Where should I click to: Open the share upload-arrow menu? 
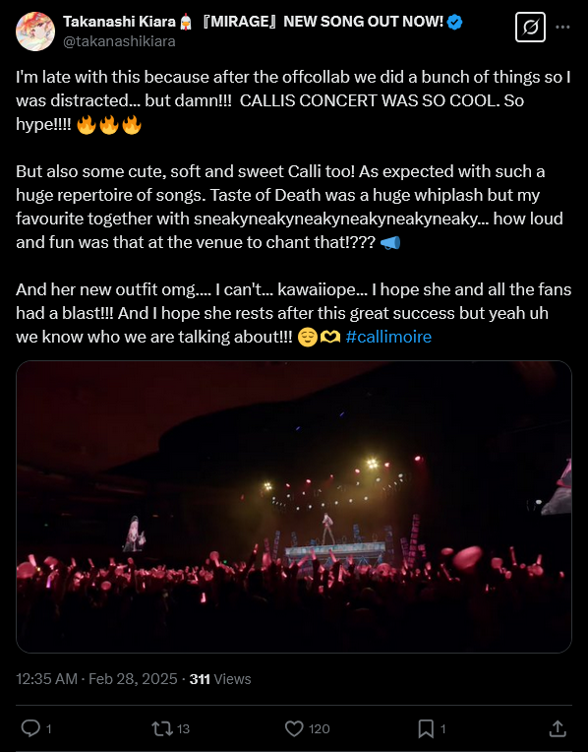pos(558,728)
